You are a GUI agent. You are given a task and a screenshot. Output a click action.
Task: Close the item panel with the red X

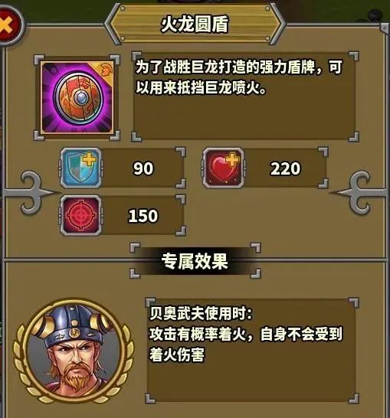coord(9,26)
